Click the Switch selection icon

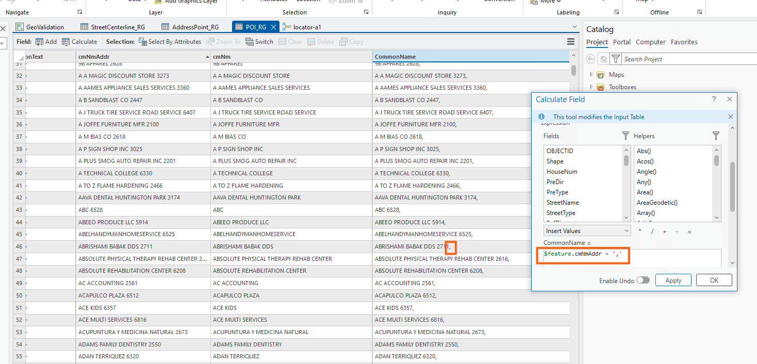[250, 42]
